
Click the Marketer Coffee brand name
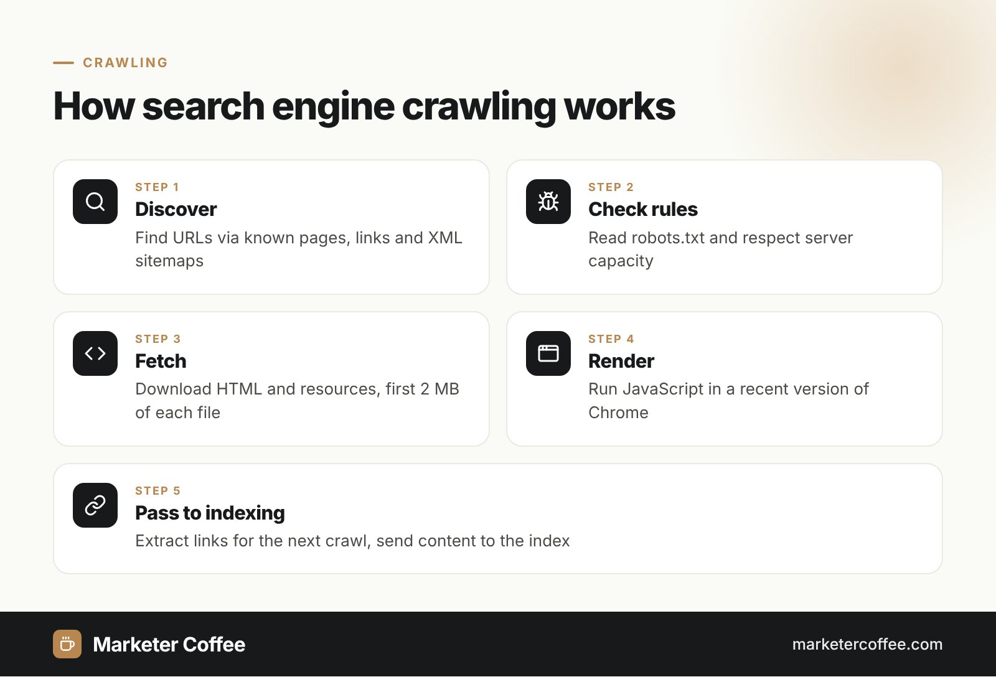(x=169, y=645)
